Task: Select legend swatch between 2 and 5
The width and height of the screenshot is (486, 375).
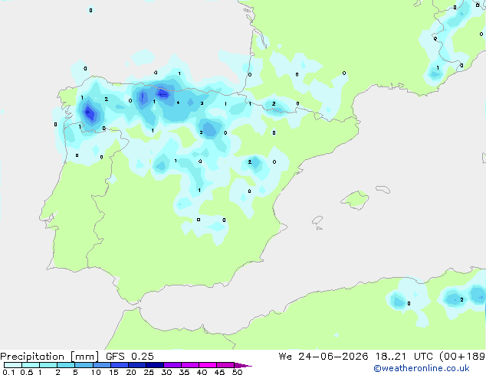Action: click(x=66, y=365)
